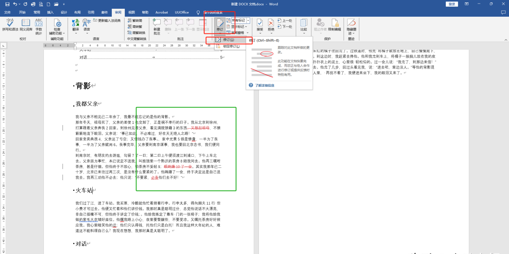
Task: Switch to the 插入 tab
Action: (51, 12)
